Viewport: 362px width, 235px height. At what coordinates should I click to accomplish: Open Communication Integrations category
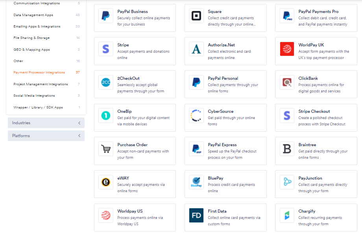point(46,3)
